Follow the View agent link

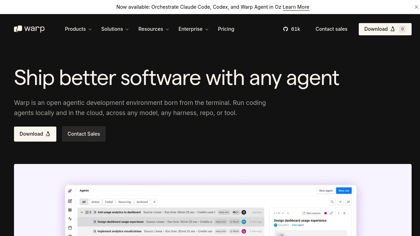tap(298, 225)
